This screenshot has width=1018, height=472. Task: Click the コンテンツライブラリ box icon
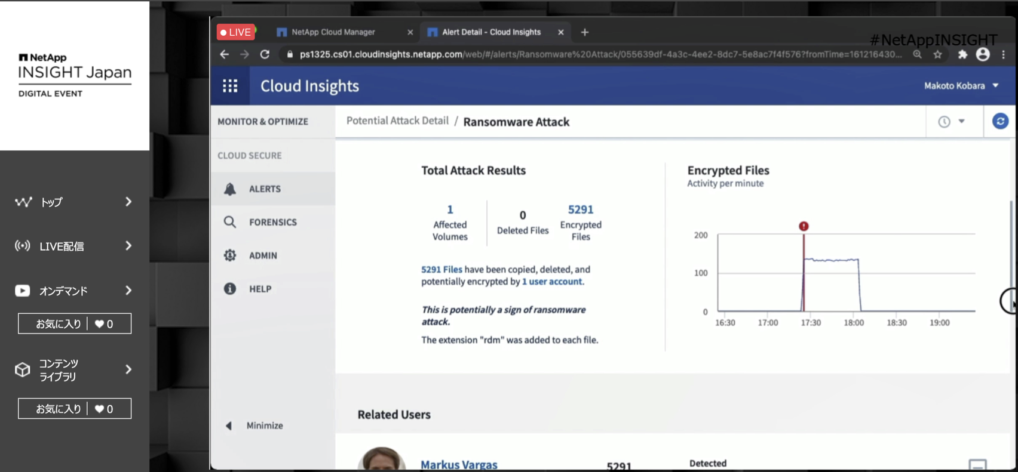pyautogui.click(x=23, y=370)
